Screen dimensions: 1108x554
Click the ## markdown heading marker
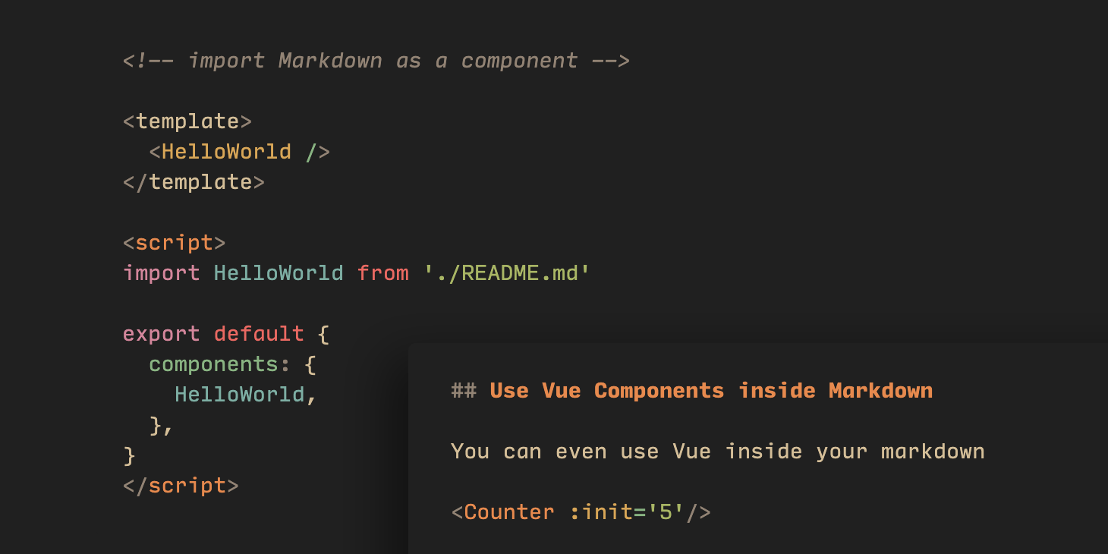464,391
